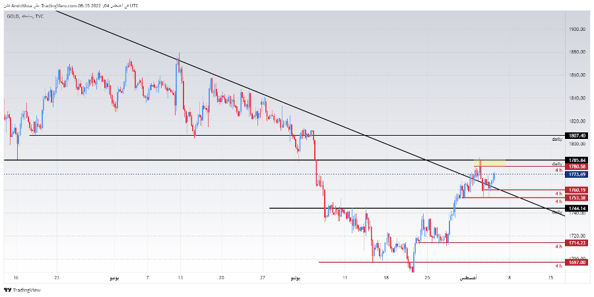Screen dimensions: 594x297
Task: Select the GOLD symbol title in the chart header
Action: click(13, 16)
